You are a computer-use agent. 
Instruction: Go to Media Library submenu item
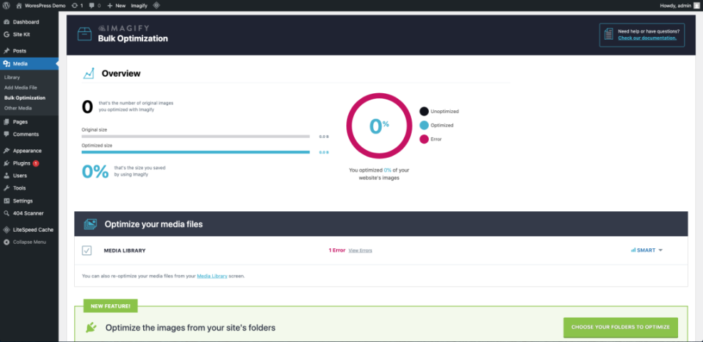pos(12,78)
